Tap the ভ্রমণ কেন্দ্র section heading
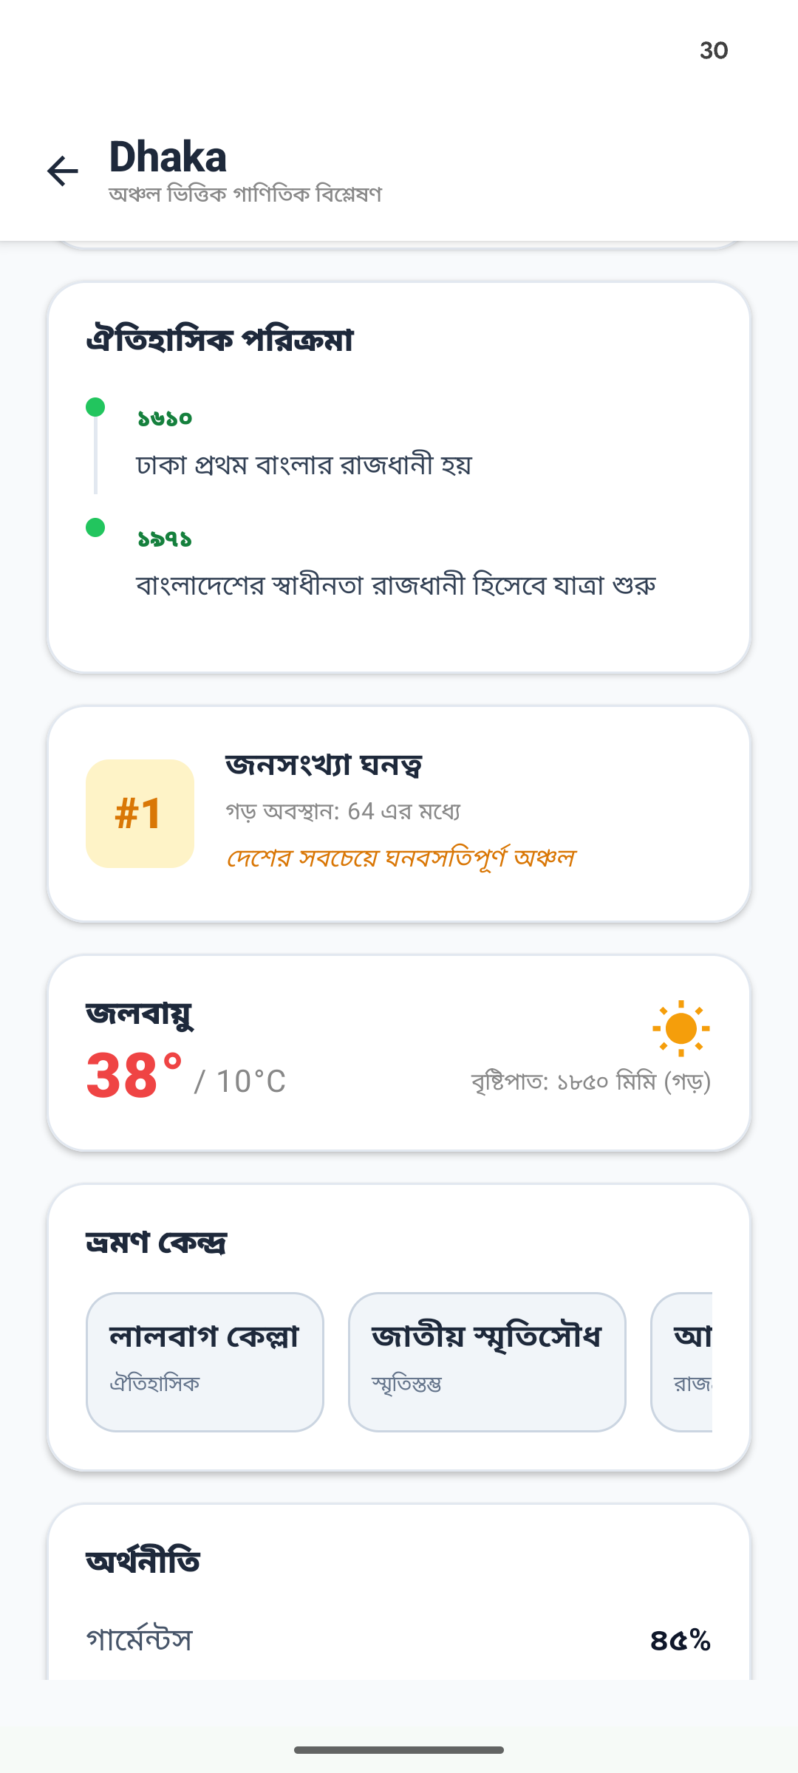798x1773 pixels. click(157, 1243)
